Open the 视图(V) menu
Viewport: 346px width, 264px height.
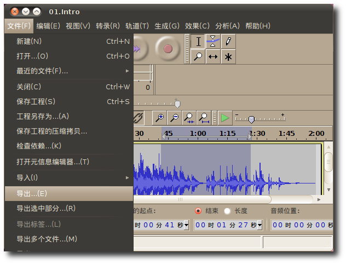(78, 26)
